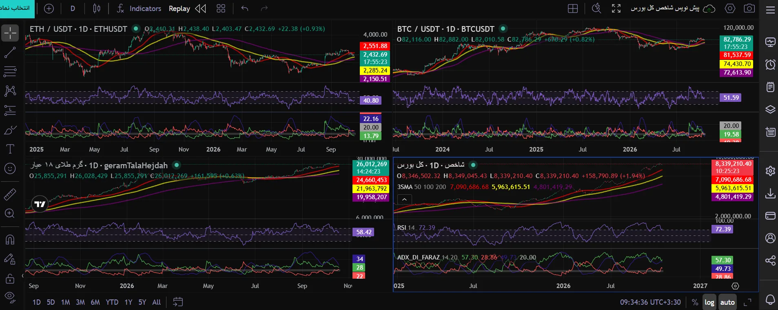Open the emoji icons tool
778x310 pixels.
pyautogui.click(x=10, y=168)
